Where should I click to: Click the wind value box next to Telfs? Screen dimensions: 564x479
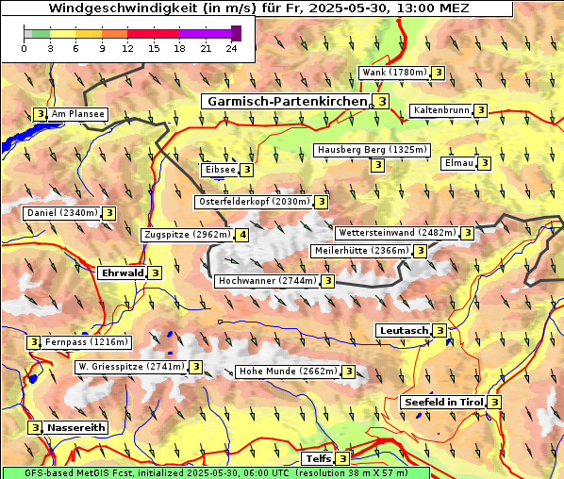tap(342, 458)
